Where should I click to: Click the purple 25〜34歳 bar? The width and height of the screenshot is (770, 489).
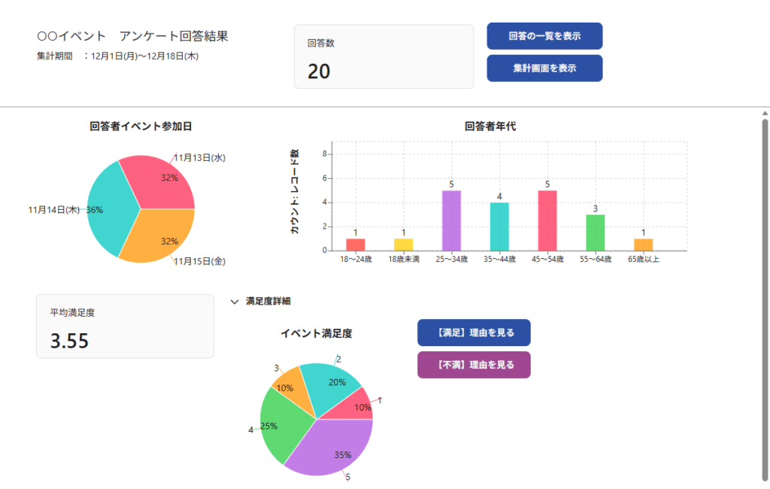(x=451, y=220)
